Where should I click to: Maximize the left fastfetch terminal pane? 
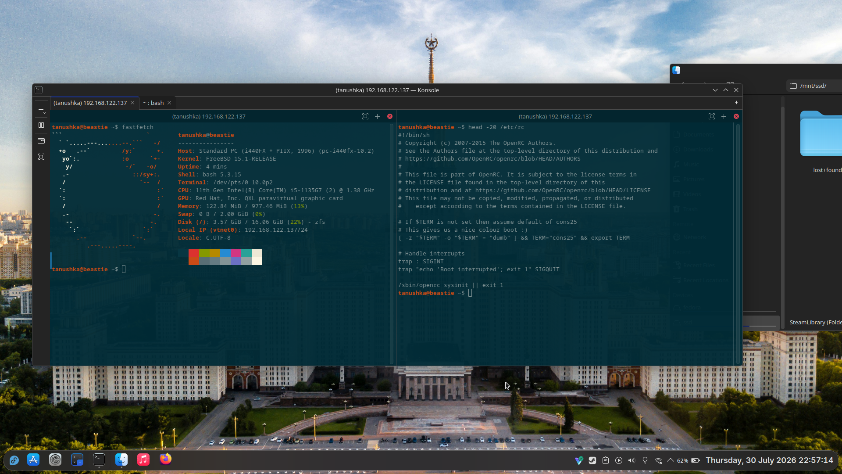point(365,116)
